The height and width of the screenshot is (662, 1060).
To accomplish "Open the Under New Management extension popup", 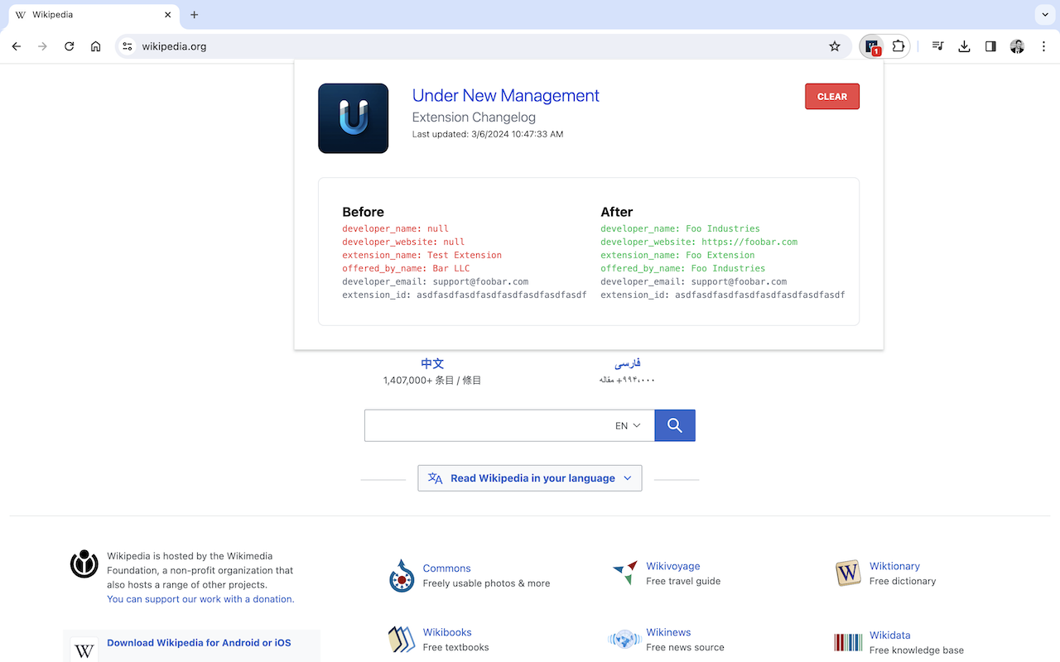I will tap(872, 46).
